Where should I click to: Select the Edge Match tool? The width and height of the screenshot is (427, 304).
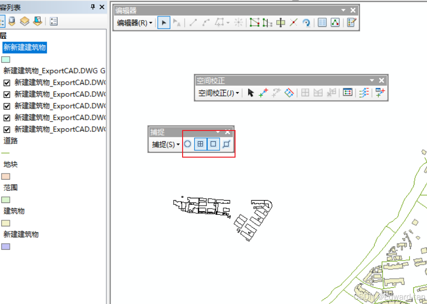(364, 93)
